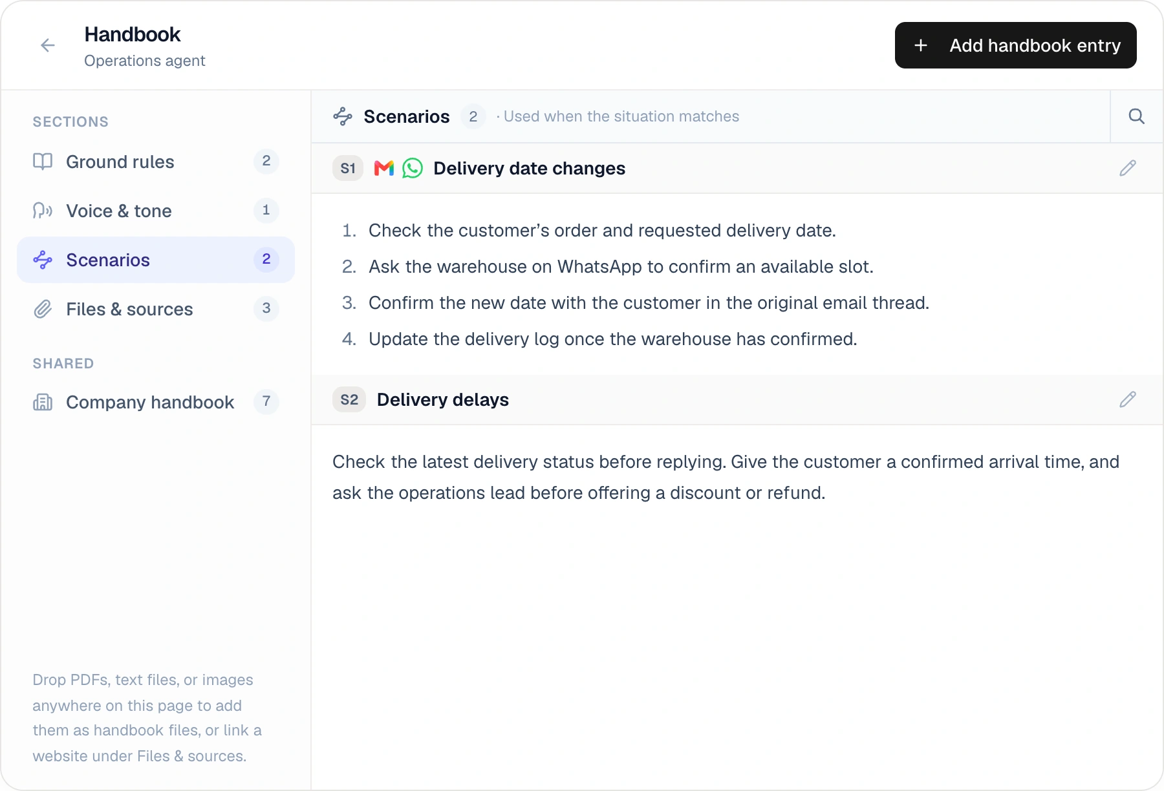Click the Company handbook count badge 7
Screen dimensions: 1164x791
click(x=266, y=401)
